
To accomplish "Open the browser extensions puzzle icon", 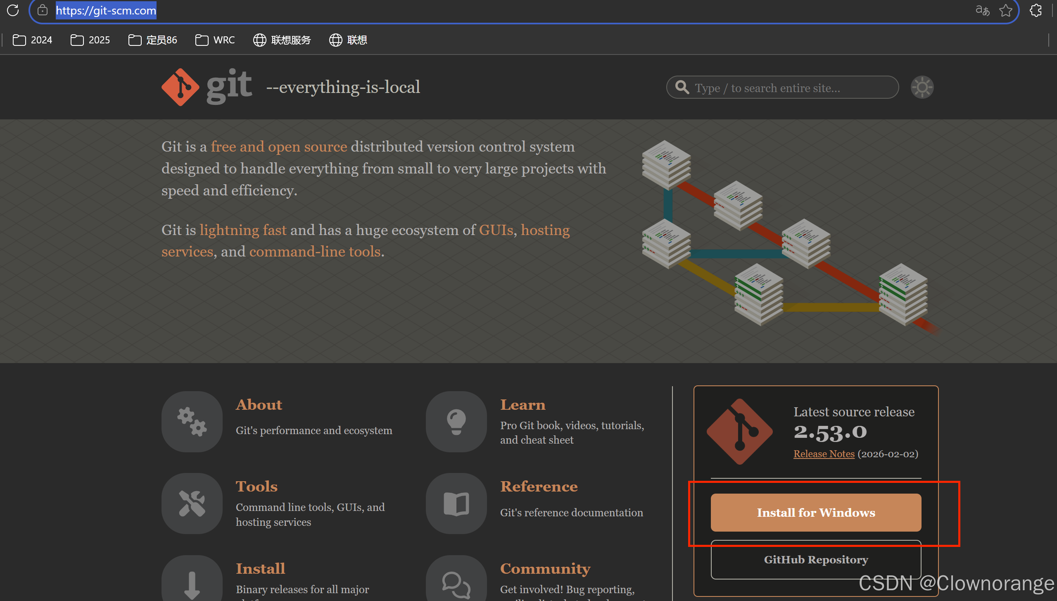I will 1036,10.
